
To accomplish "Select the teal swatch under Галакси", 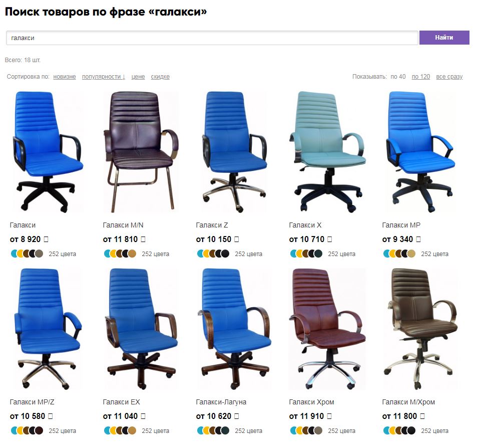I will (x=15, y=254).
